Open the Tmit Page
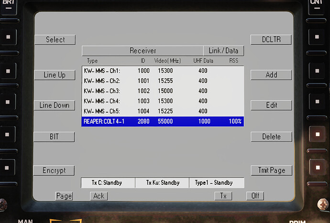 pos(271,170)
